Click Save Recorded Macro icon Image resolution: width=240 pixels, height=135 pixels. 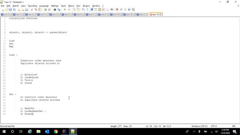click(133, 10)
